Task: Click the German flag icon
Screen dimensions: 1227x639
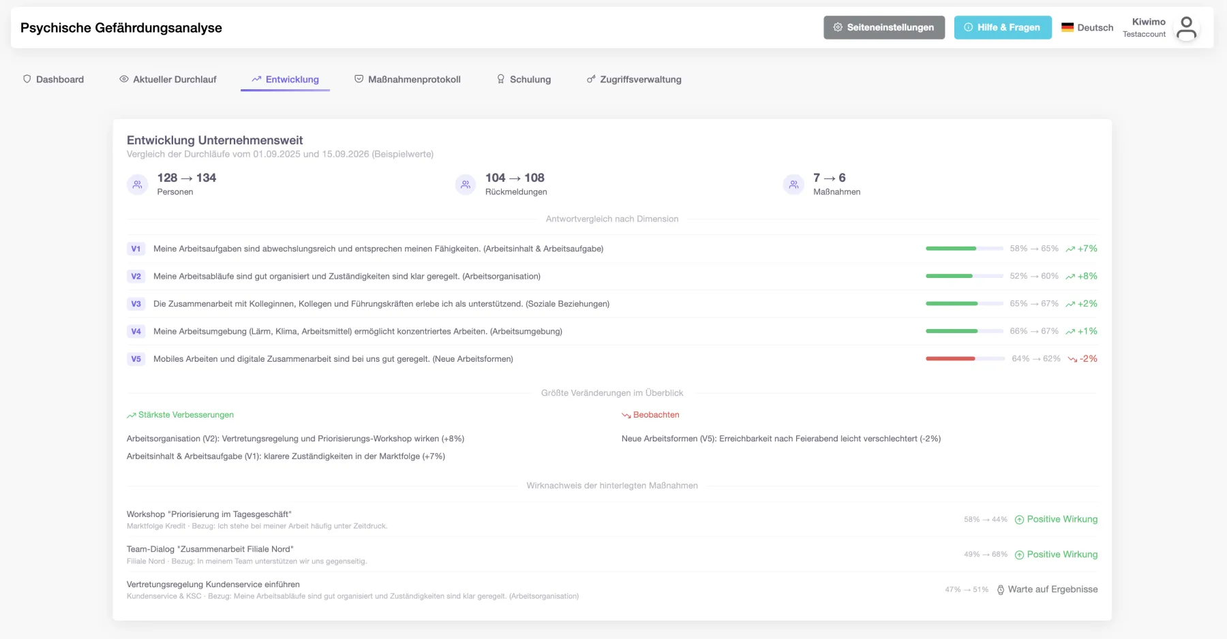Action: click(x=1067, y=27)
